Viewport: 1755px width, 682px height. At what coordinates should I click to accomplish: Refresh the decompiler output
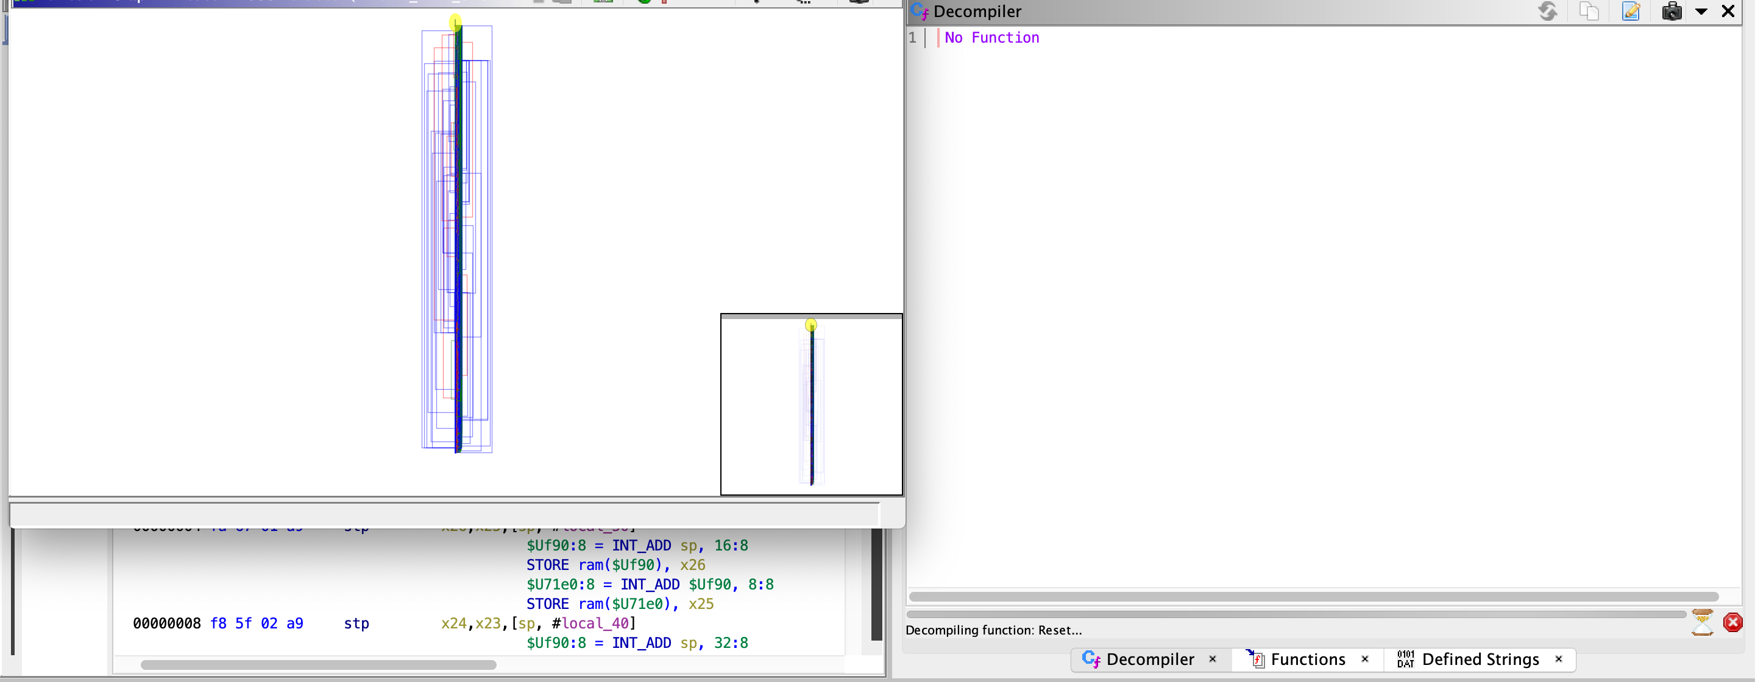1548,12
